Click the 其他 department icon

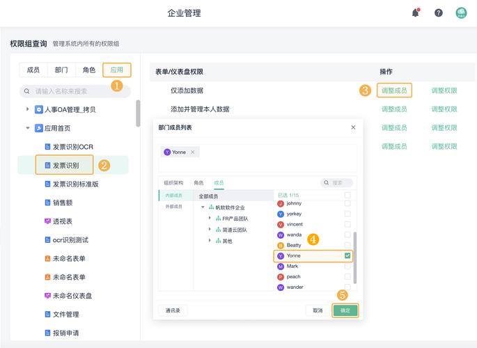pyautogui.click(x=218, y=241)
